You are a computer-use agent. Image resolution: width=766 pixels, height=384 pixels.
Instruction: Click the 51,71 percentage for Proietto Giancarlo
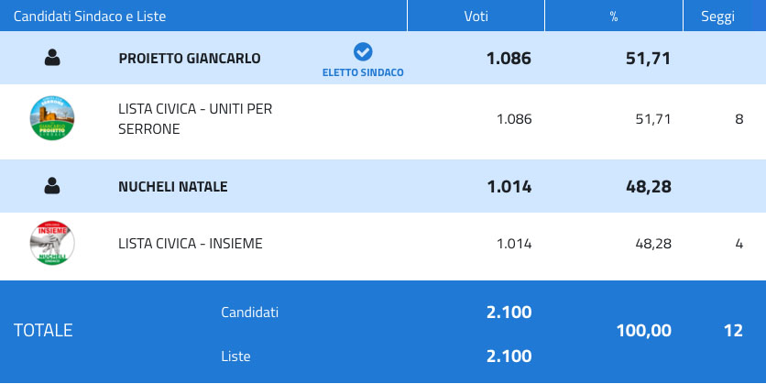pyautogui.click(x=647, y=59)
